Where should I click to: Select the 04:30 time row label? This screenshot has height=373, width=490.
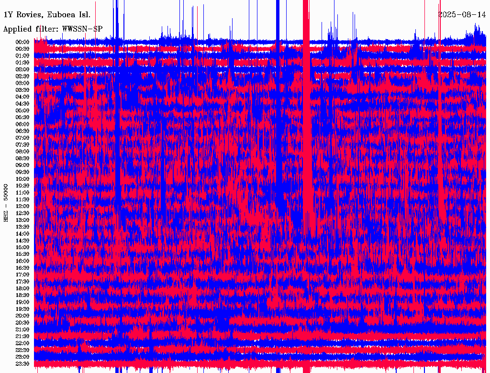tap(22, 104)
